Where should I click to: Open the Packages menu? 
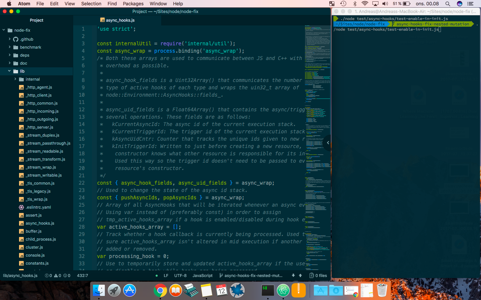[x=133, y=4]
